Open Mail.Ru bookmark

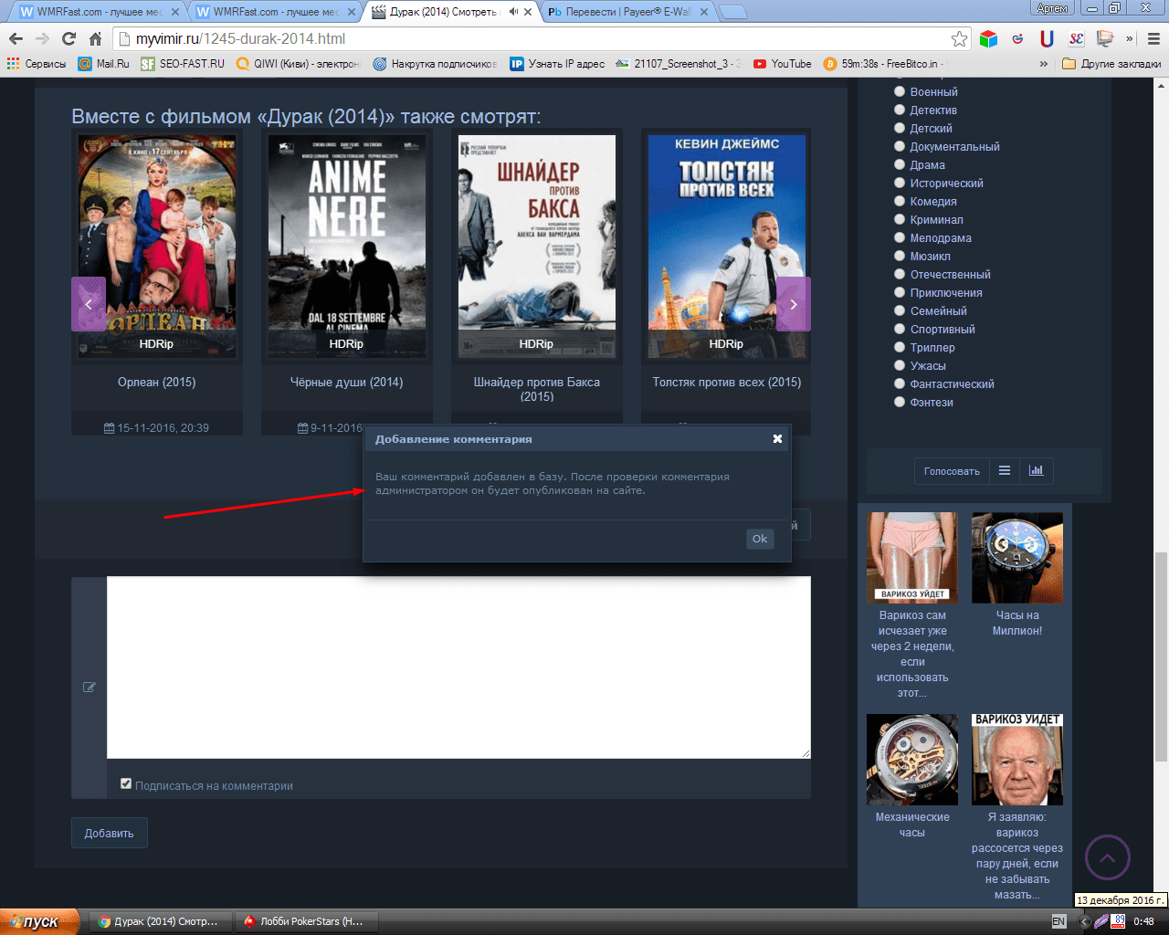click(x=104, y=64)
